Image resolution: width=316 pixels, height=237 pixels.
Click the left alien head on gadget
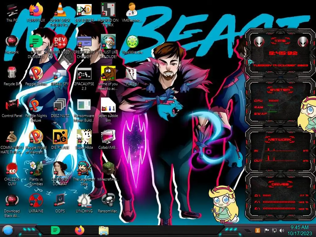[x=259, y=42]
